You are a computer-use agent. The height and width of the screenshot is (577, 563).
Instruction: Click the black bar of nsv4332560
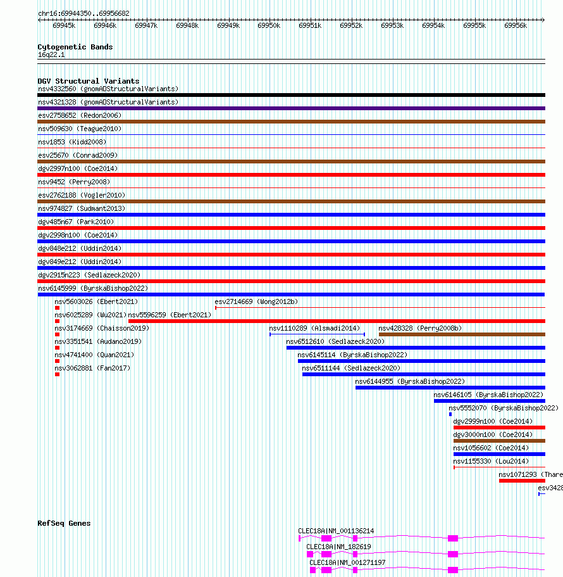point(291,95)
